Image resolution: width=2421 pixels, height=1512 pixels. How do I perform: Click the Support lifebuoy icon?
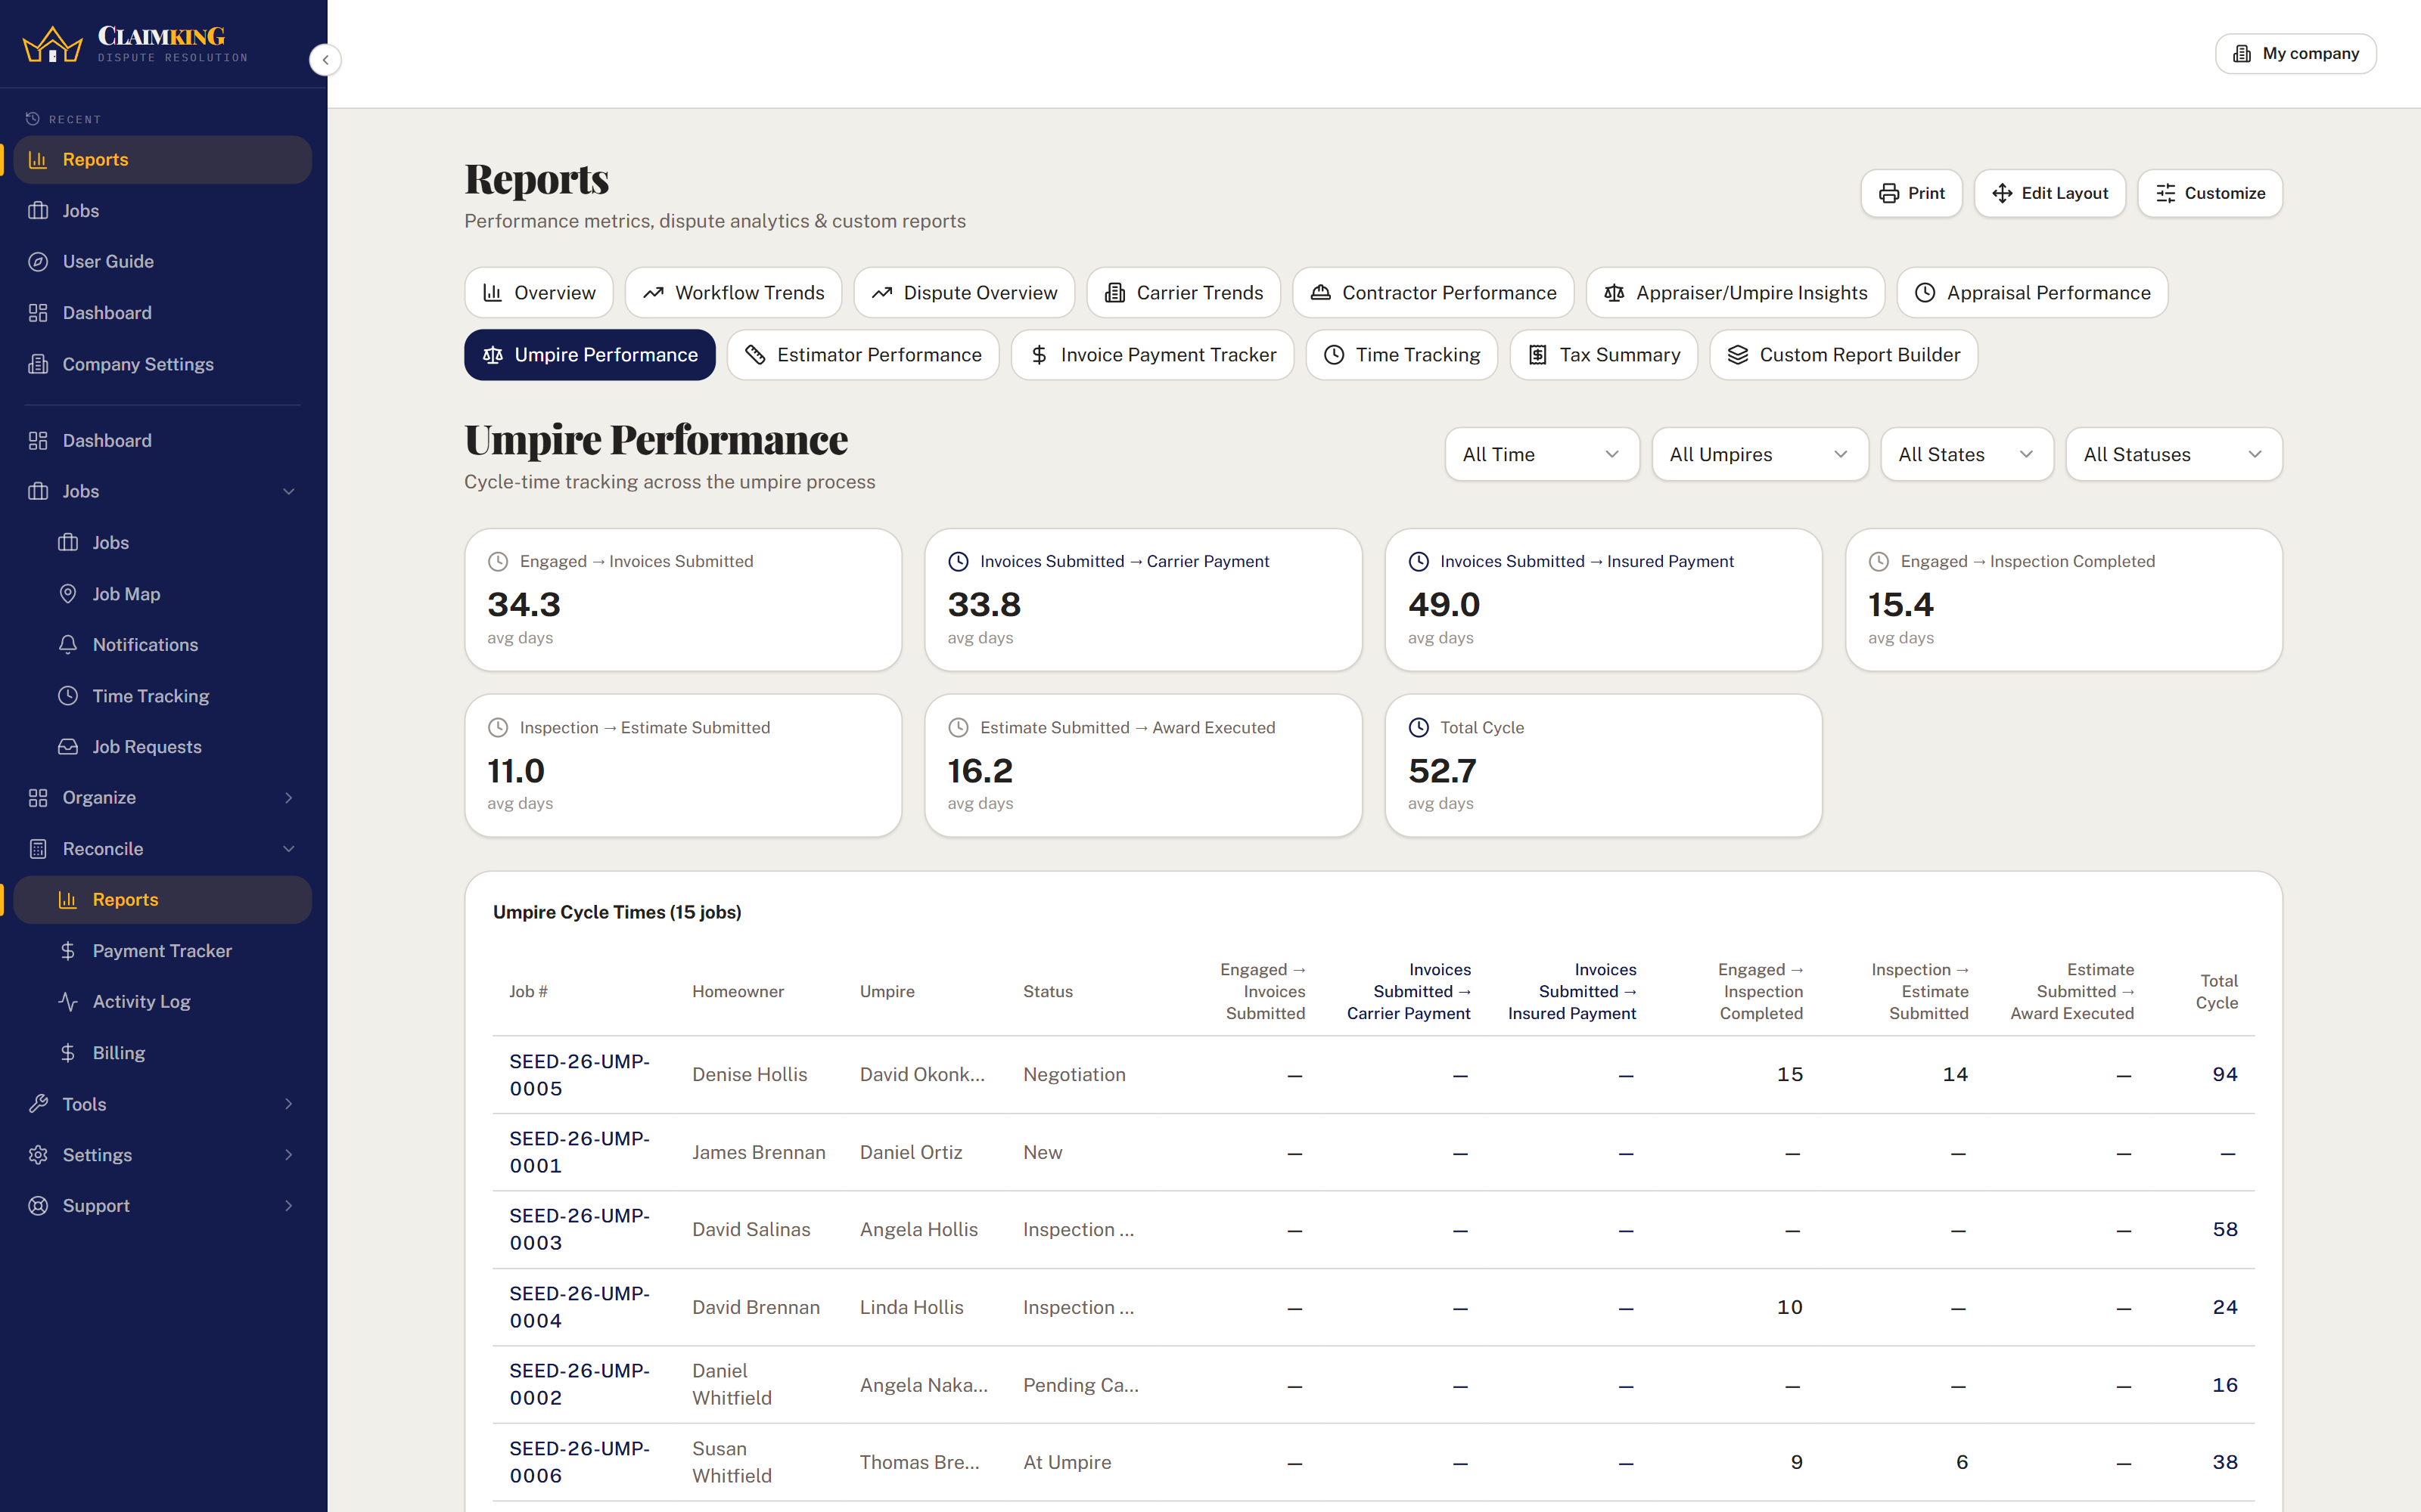click(38, 1206)
